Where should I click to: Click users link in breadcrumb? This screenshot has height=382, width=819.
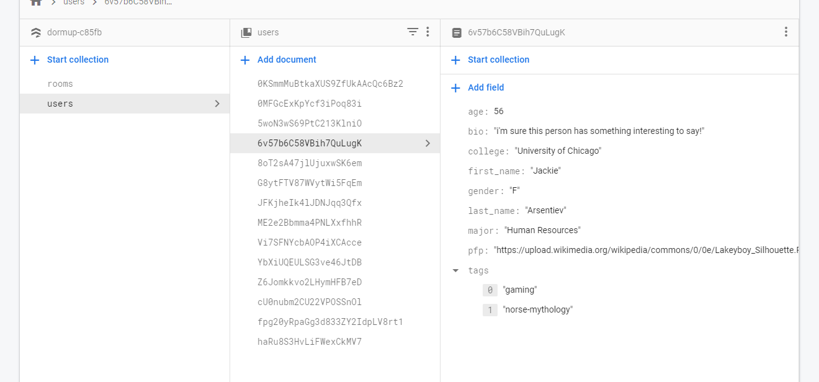point(74,2)
